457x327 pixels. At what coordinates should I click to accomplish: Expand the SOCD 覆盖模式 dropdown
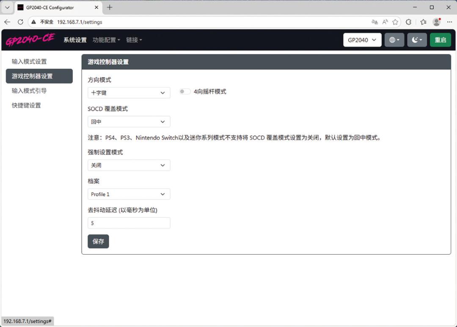129,121
